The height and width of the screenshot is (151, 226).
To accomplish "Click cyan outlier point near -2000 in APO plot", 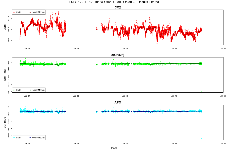I will click(201, 139).
